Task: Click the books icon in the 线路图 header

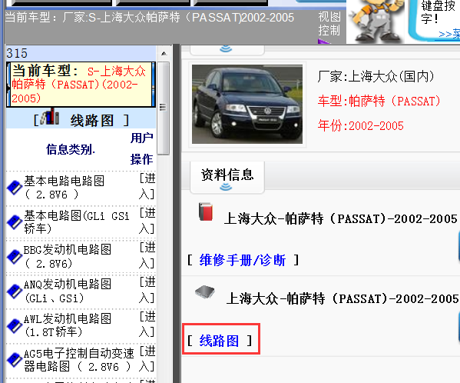Action: click(50, 117)
